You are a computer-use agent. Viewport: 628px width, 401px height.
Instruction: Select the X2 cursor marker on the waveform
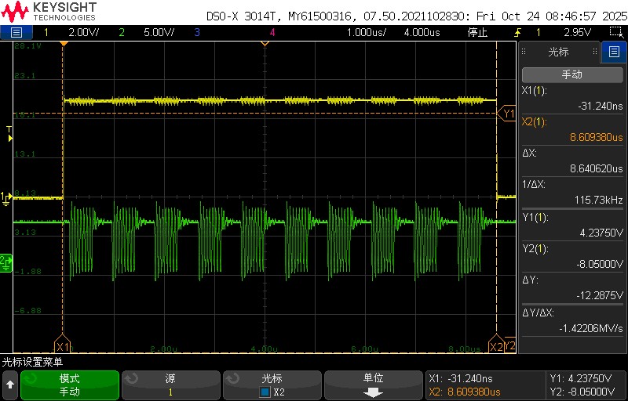pos(495,346)
